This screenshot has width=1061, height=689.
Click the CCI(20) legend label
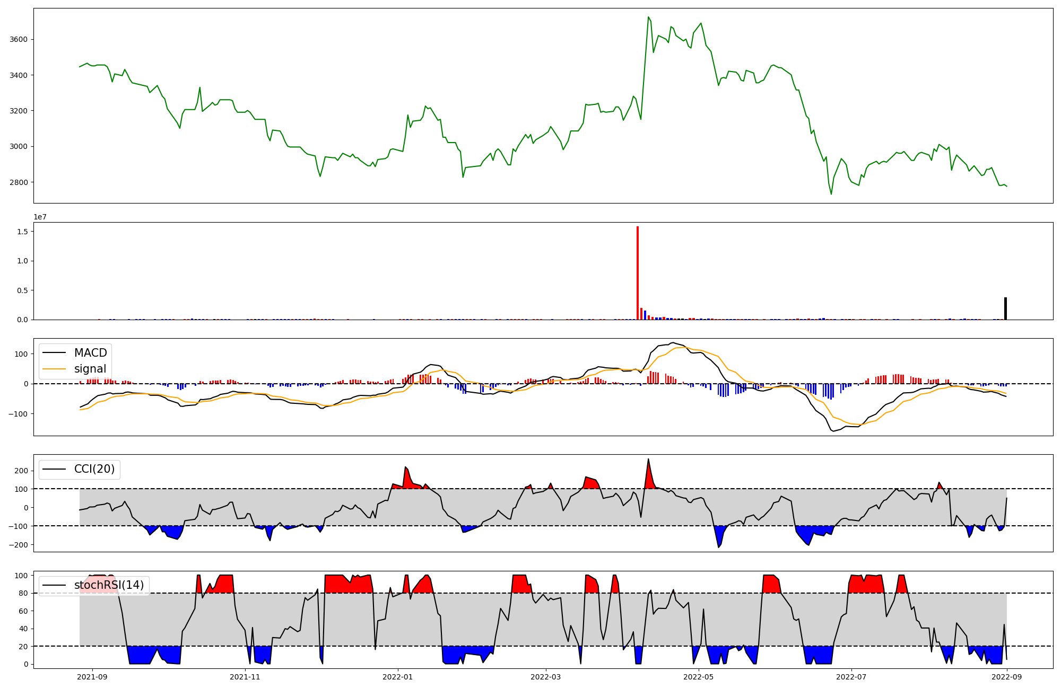94,469
